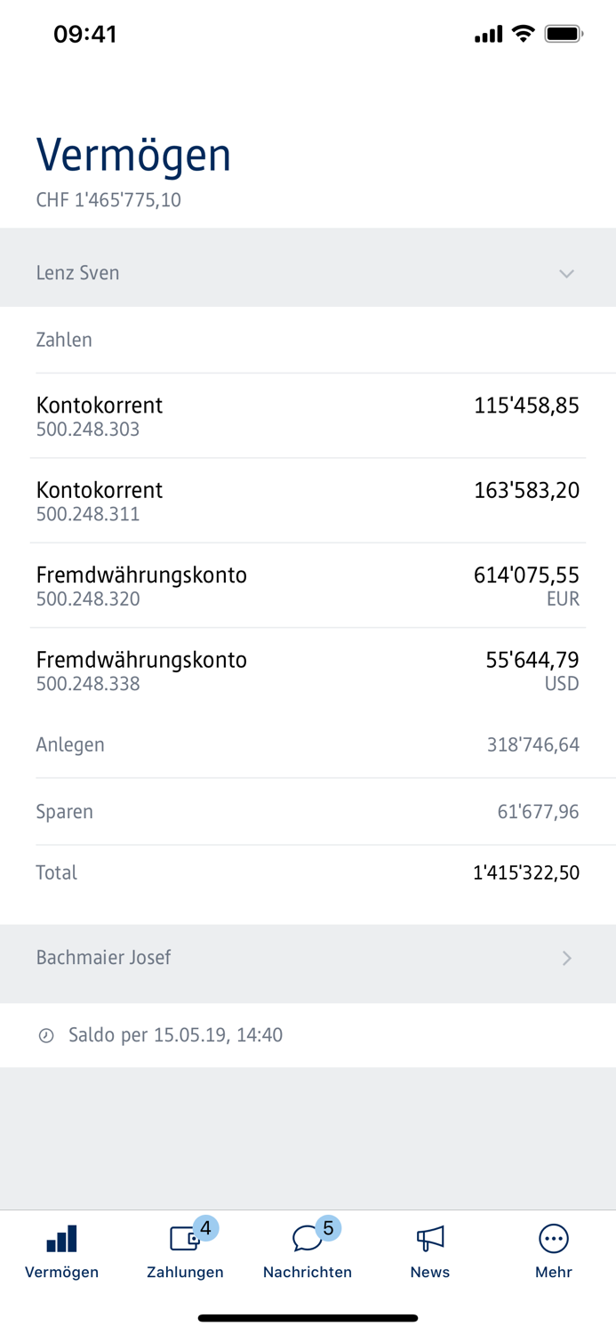Viewport: 616px width, 1334px height.
Task: Open Kontokorrent account 500.248.311
Action: [308, 499]
